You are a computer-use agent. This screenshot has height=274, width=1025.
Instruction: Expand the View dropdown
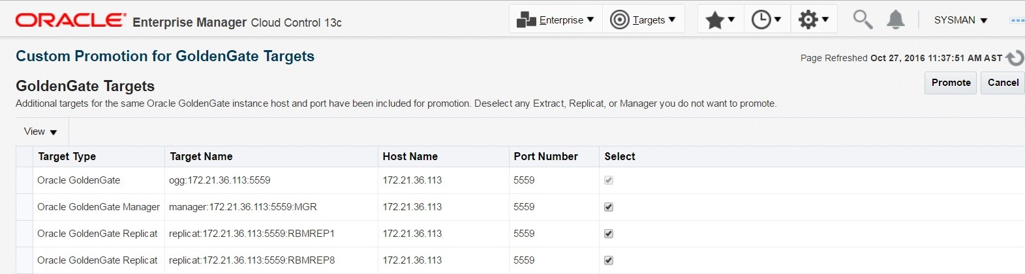point(40,131)
